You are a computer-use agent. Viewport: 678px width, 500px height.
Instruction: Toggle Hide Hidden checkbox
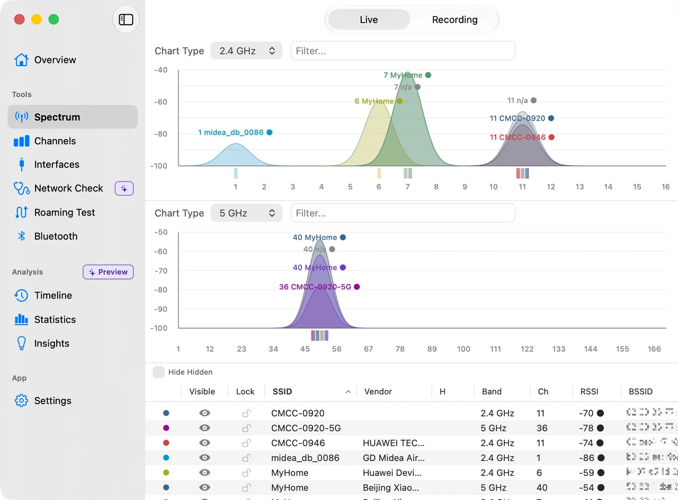coord(158,372)
